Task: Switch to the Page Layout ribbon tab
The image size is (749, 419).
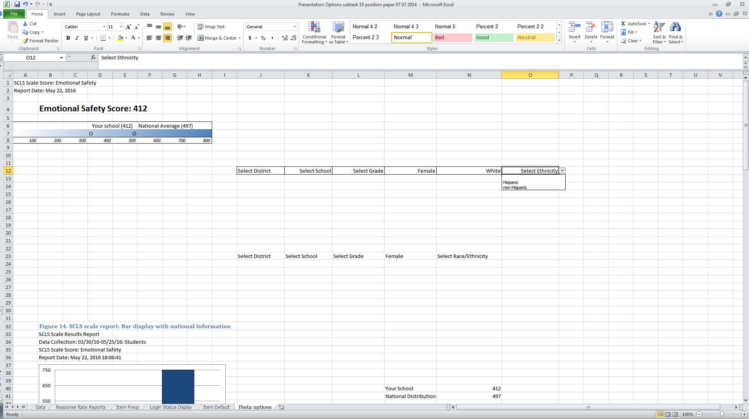Action: (x=88, y=14)
